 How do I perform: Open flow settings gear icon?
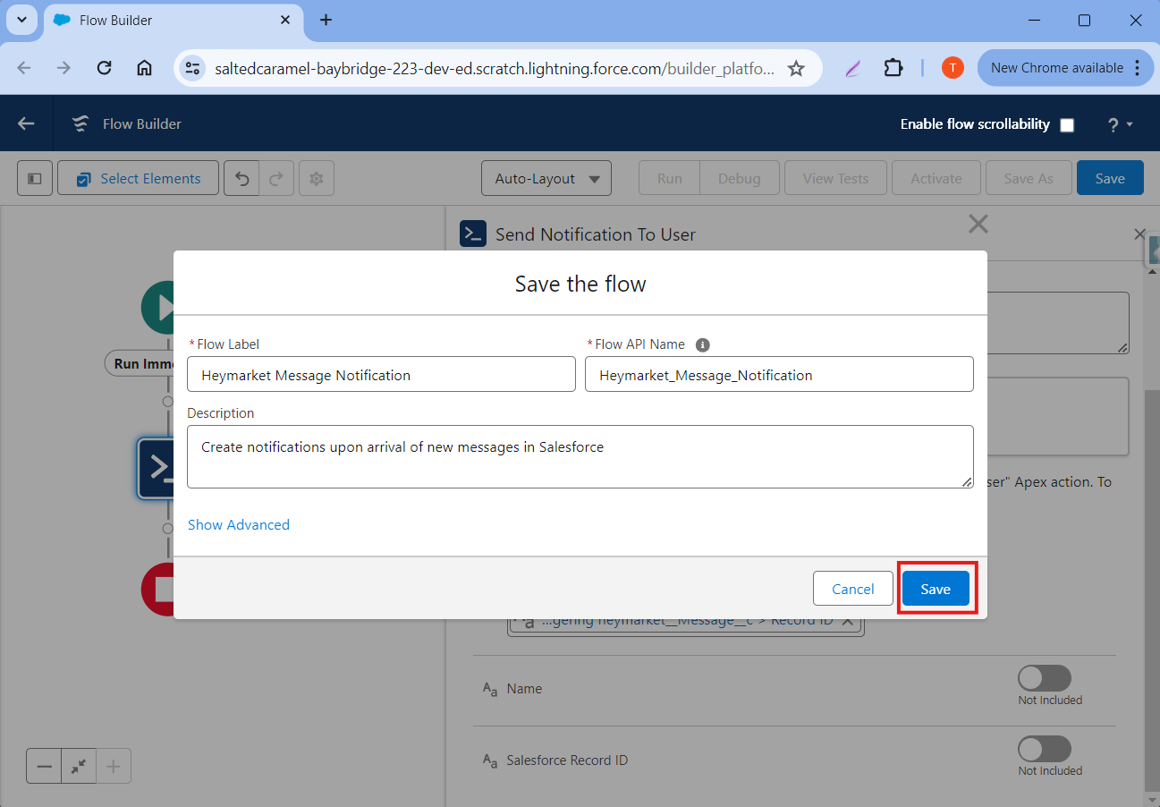tap(316, 178)
